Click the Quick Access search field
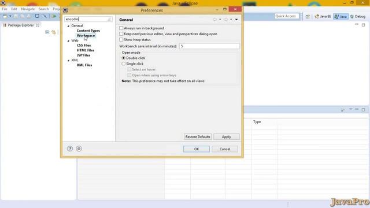The width and height of the screenshot is (370, 208). (x=287, y=16)
